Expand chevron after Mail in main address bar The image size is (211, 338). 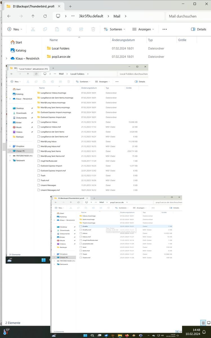point(125,16)
